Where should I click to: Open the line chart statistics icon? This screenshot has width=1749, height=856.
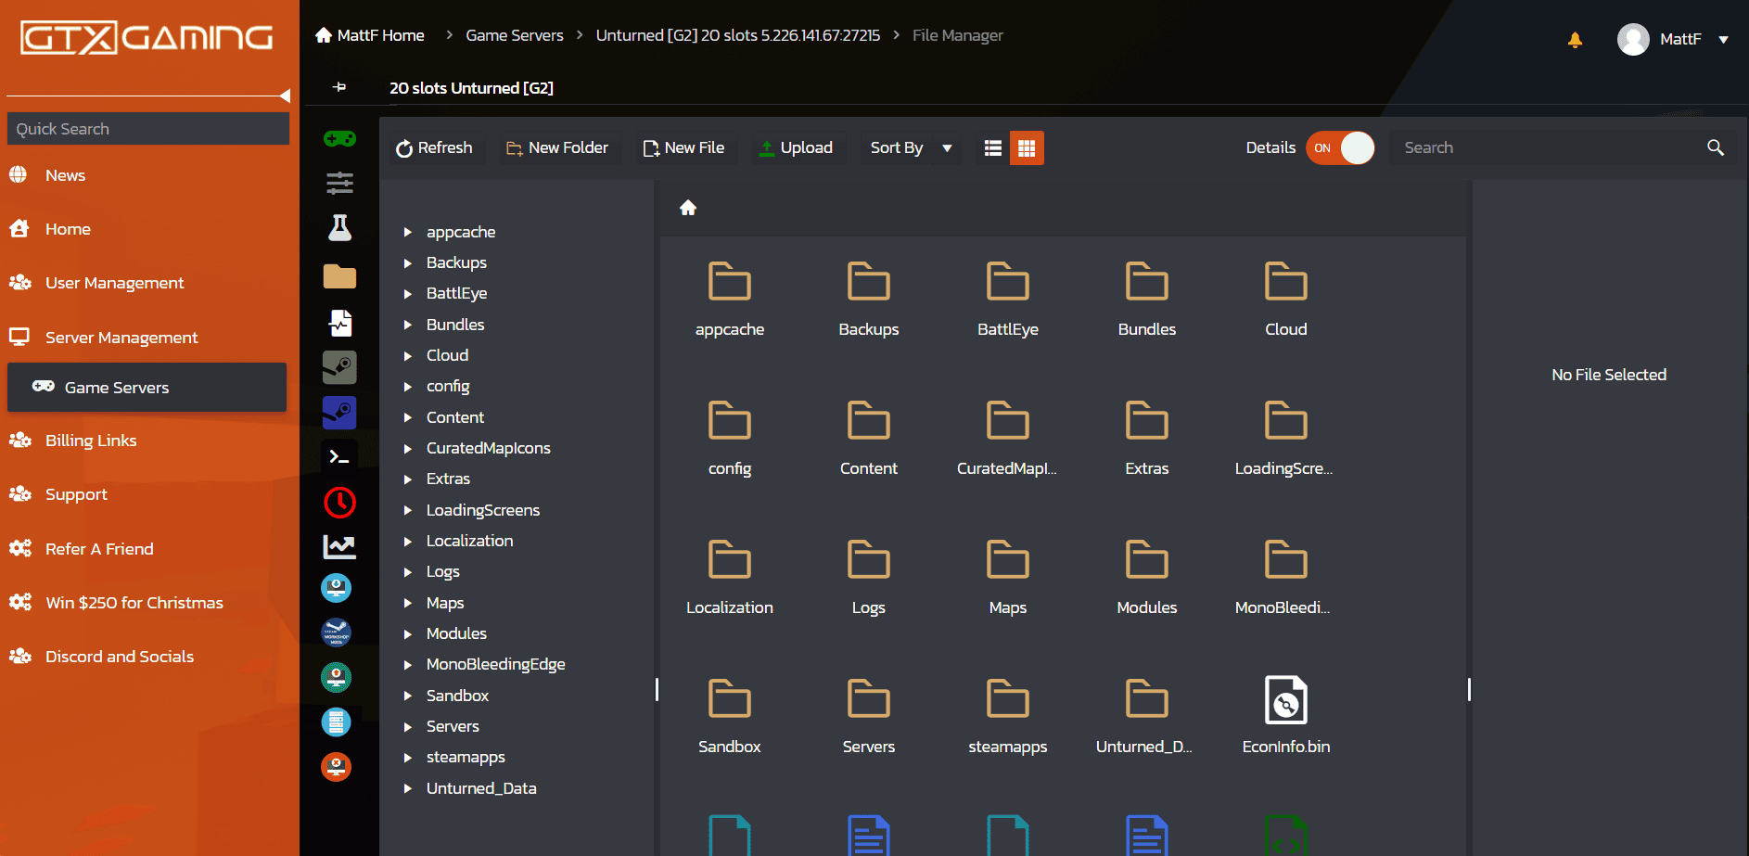(339, 546)
